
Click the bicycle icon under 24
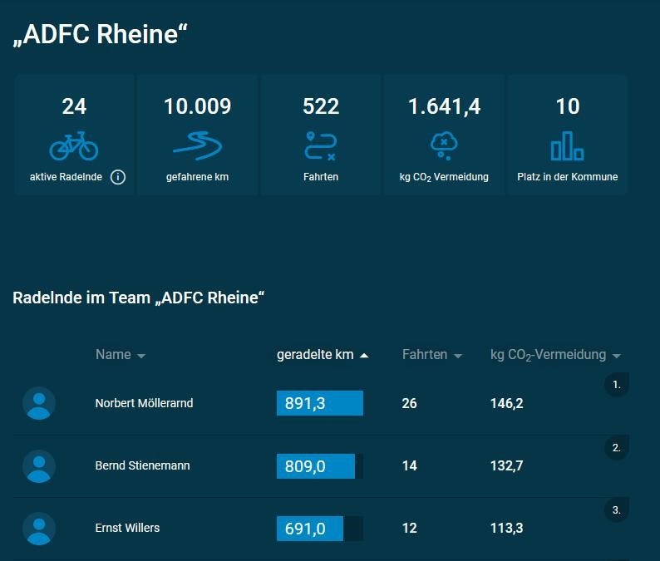tap(74, 145)
